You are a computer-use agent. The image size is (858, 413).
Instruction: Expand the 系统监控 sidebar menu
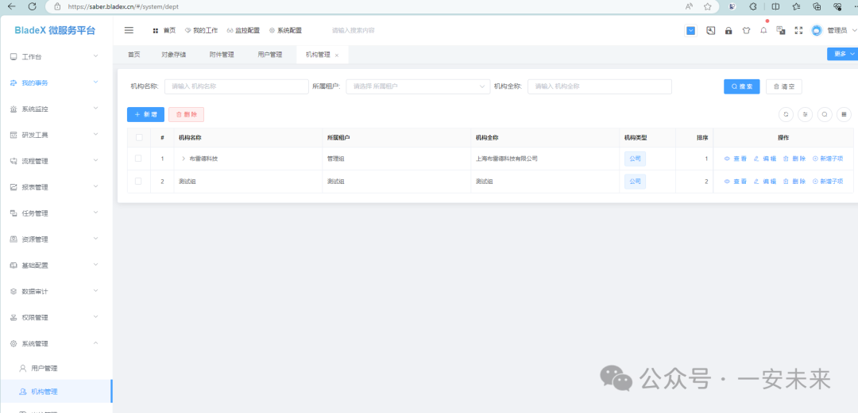tap(56, 109)
